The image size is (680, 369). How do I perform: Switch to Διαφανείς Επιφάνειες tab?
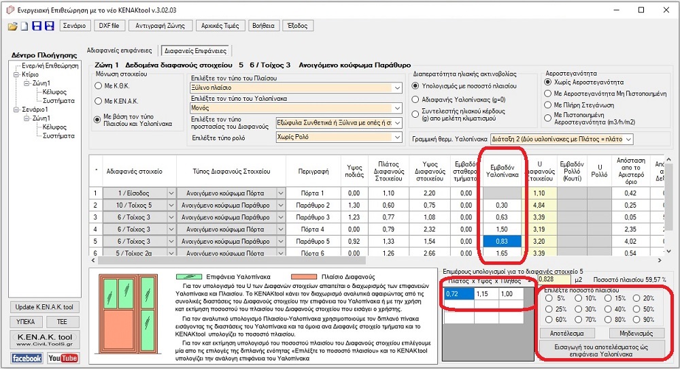click(x=195, y=51)
